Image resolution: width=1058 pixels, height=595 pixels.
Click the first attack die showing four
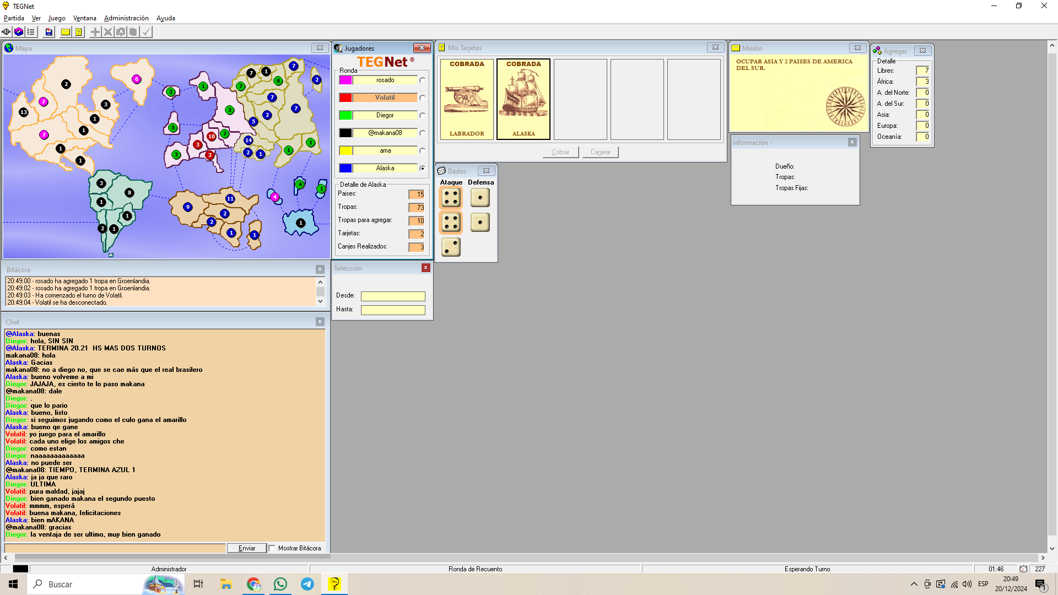pyautogui.click(x=451, y=198)
